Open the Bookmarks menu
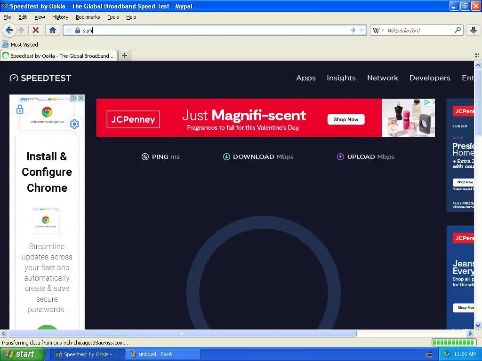This screenshot has height=361, width=482. click(88, 17)
